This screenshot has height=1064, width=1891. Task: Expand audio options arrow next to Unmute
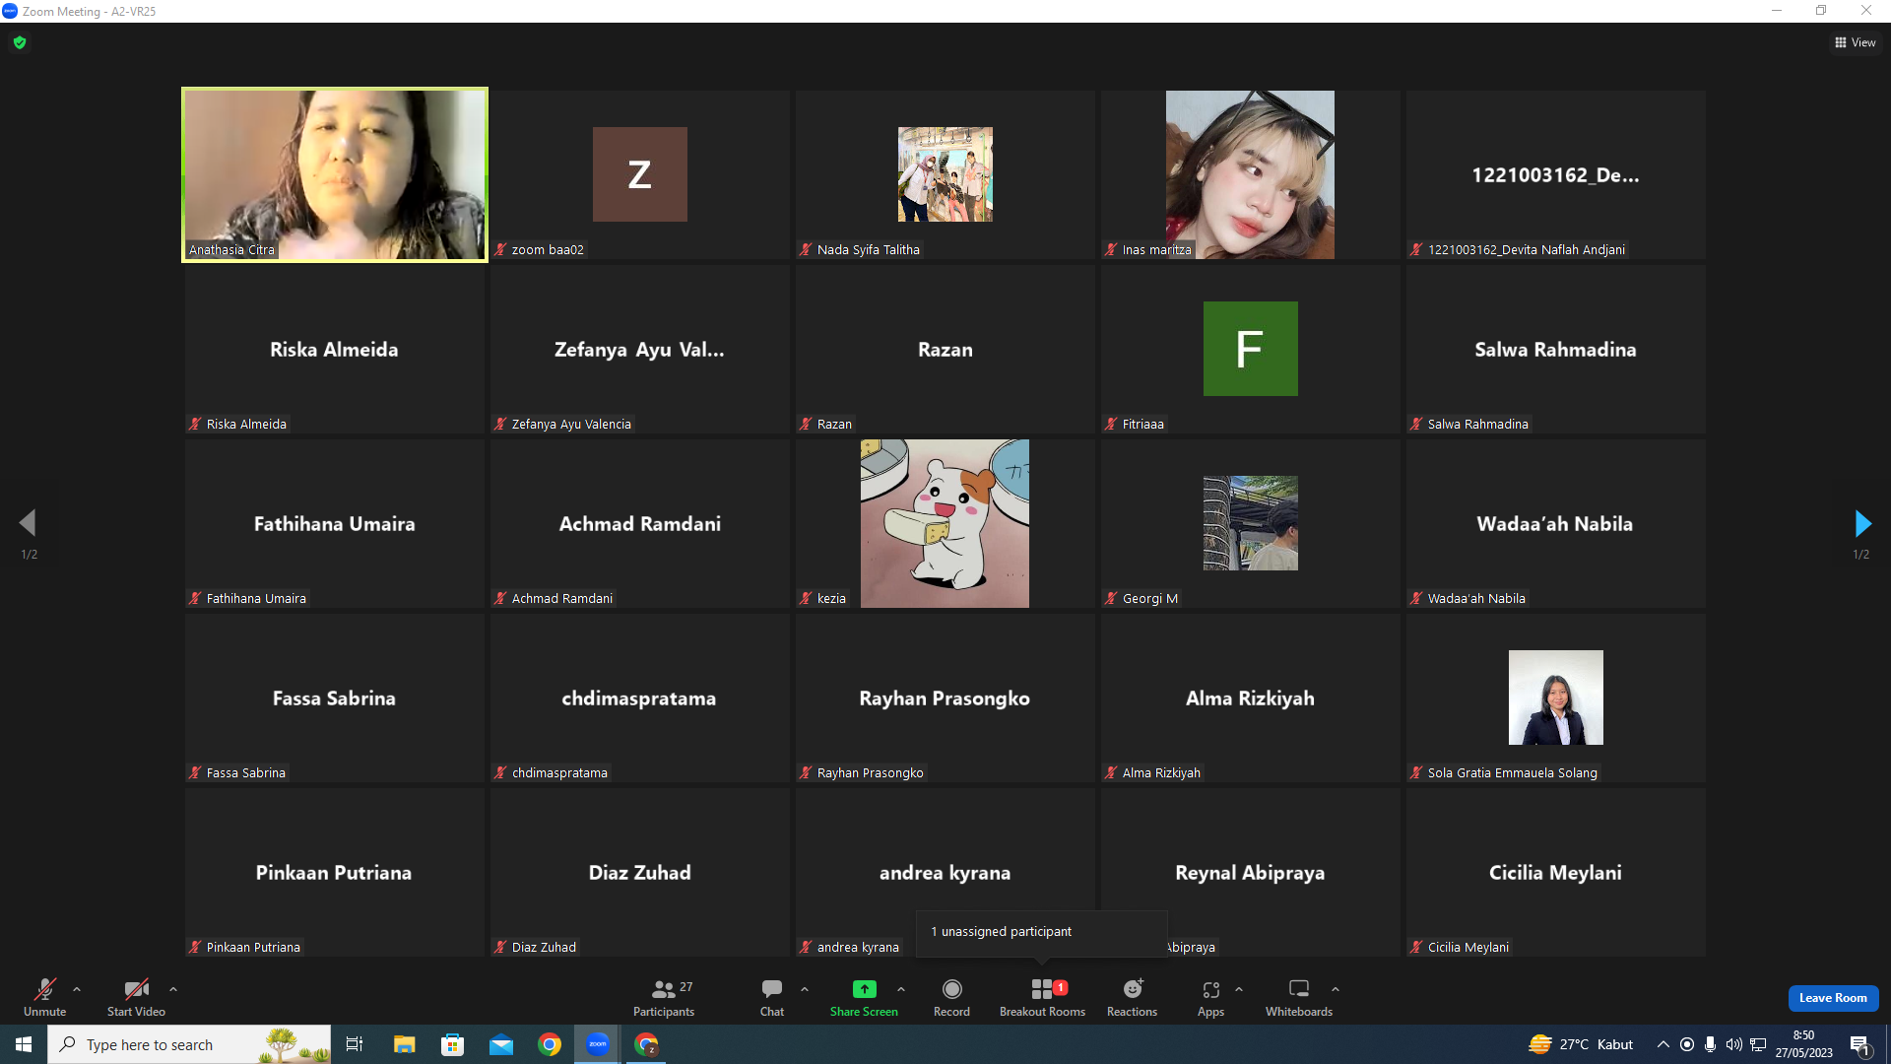pyautogui.click(x=77, y=989)
